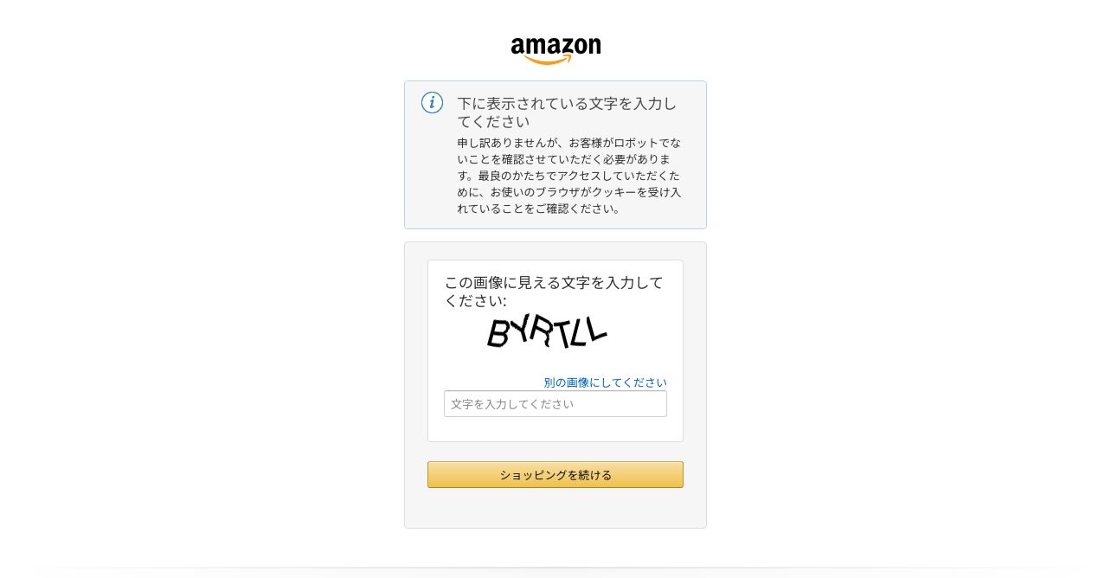Request a new image via 別の画像にしてください
The height and width of the screenshot is (578, 1111).
605,382
